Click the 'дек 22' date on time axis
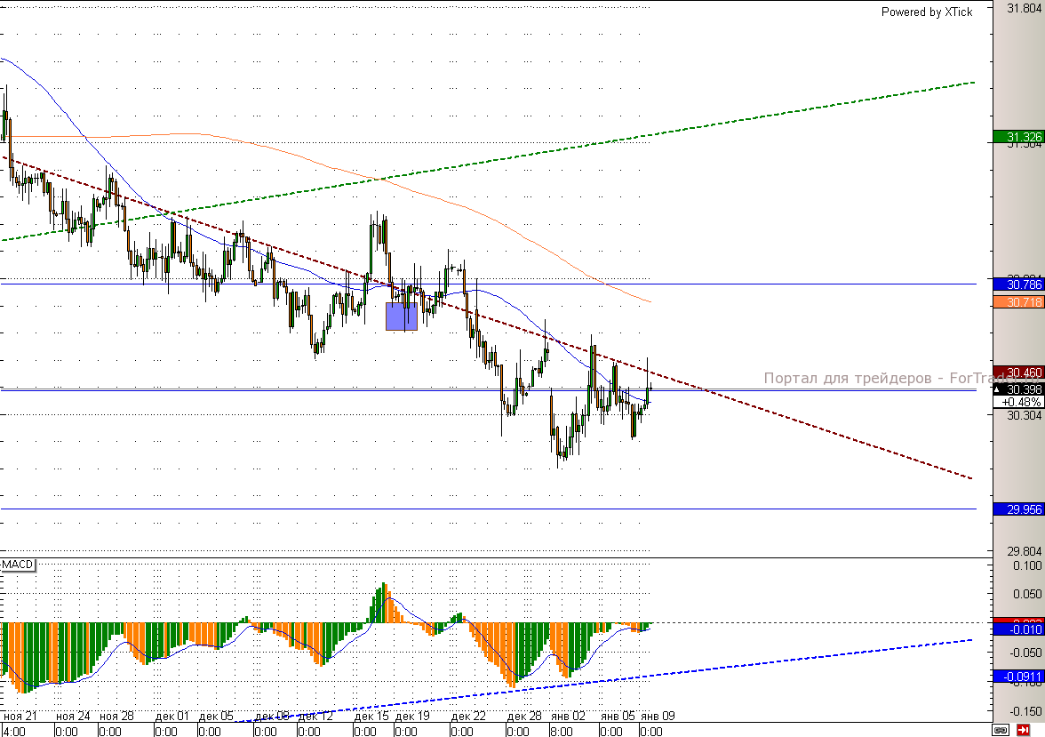 pos(467,716)
